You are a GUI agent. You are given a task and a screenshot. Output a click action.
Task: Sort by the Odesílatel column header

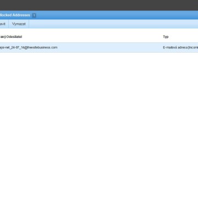click(11, 37)
